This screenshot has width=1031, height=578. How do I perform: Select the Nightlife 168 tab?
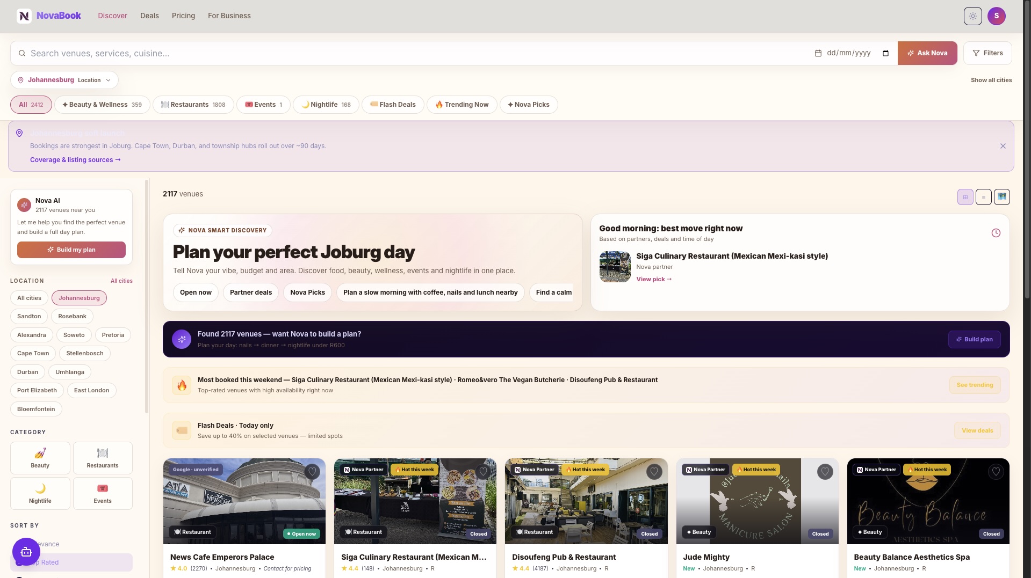point(326,105)
